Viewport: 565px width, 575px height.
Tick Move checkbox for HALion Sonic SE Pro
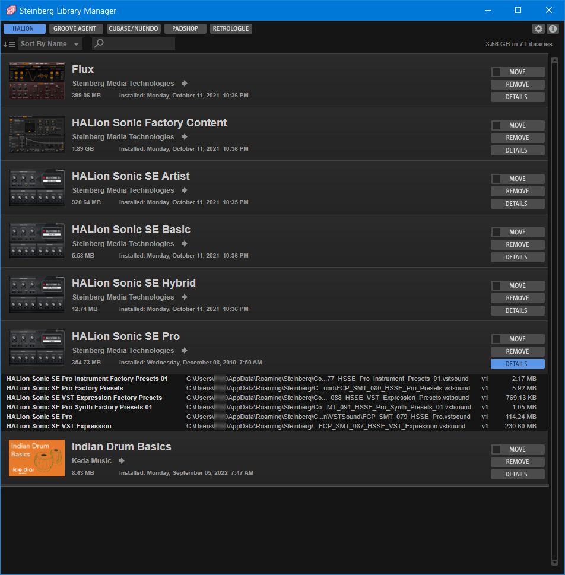click(496, 339)
